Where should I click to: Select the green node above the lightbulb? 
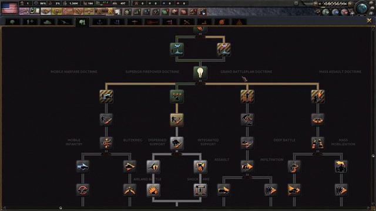click(177, 49)
